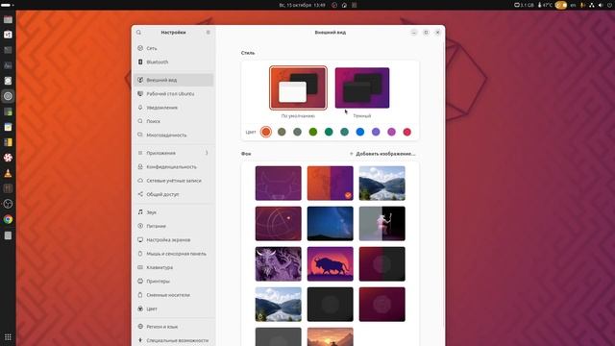Choose the red accent color
This screenshot has height=346, width=615.
click(x=407, y=132)
